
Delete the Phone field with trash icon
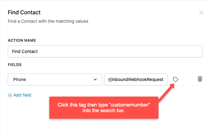[x=200, y=79]
